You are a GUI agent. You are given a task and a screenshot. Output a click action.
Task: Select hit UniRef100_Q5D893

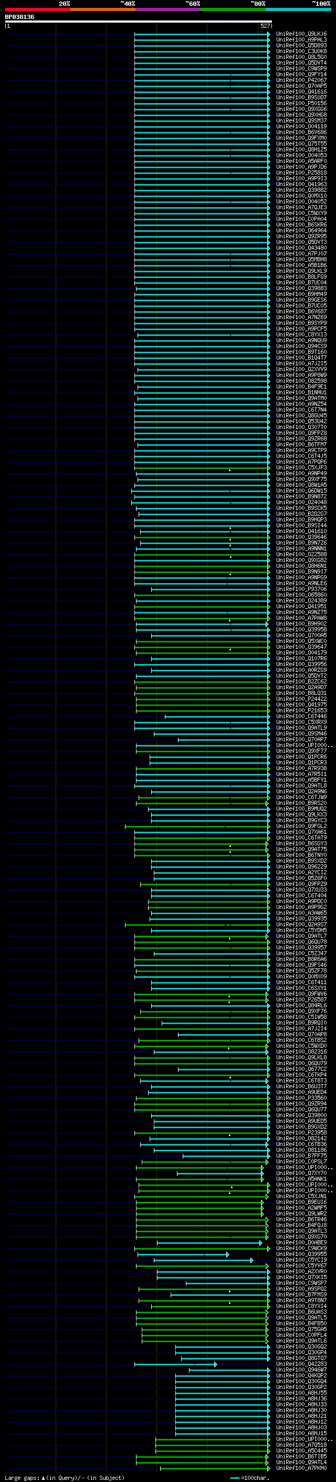pos(301,45)
